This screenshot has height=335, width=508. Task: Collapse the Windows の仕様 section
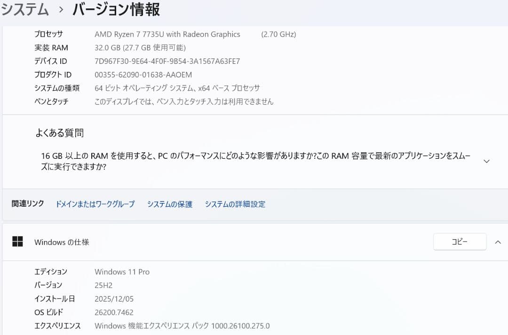498,242
